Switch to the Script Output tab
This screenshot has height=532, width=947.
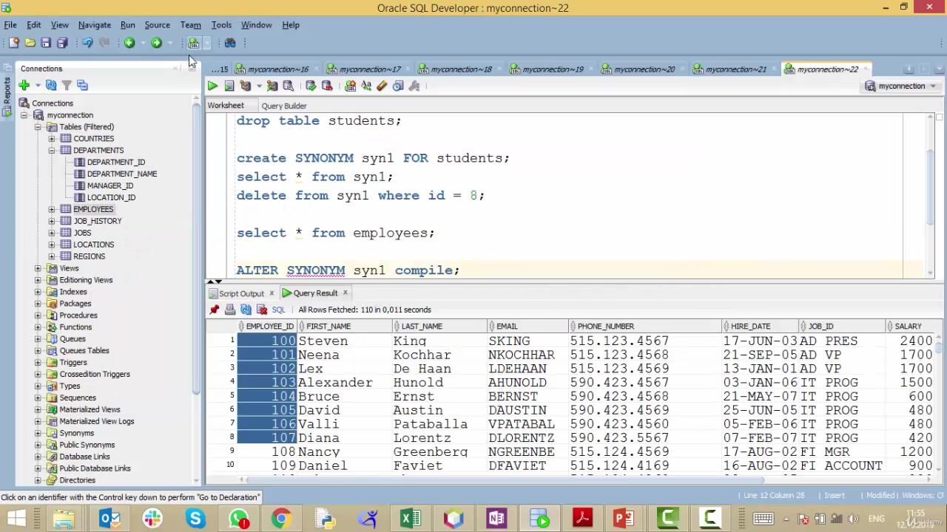coord(241,294)
